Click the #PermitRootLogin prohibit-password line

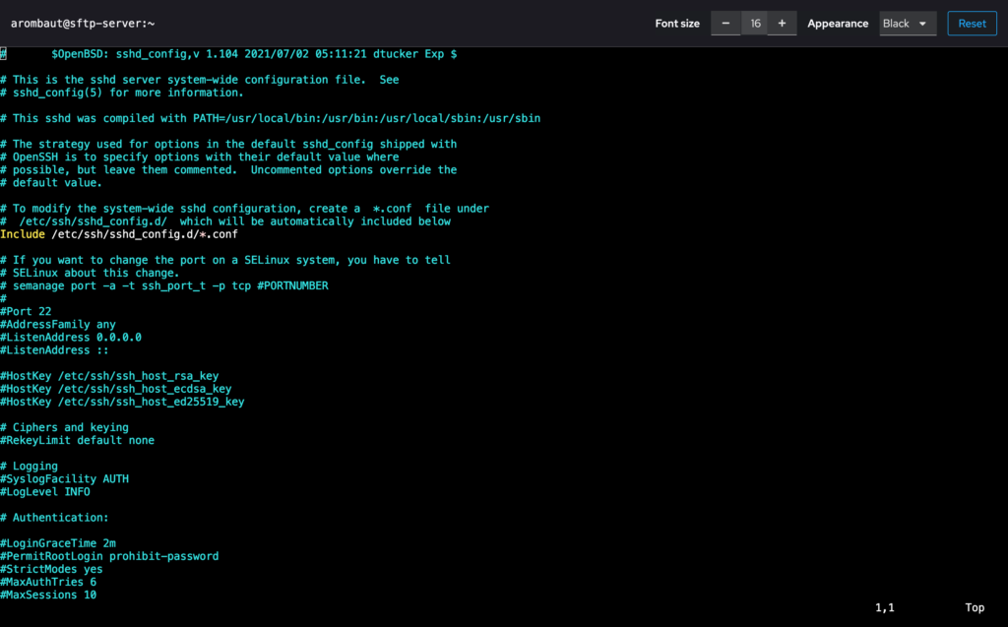click(x=109, y=556)
